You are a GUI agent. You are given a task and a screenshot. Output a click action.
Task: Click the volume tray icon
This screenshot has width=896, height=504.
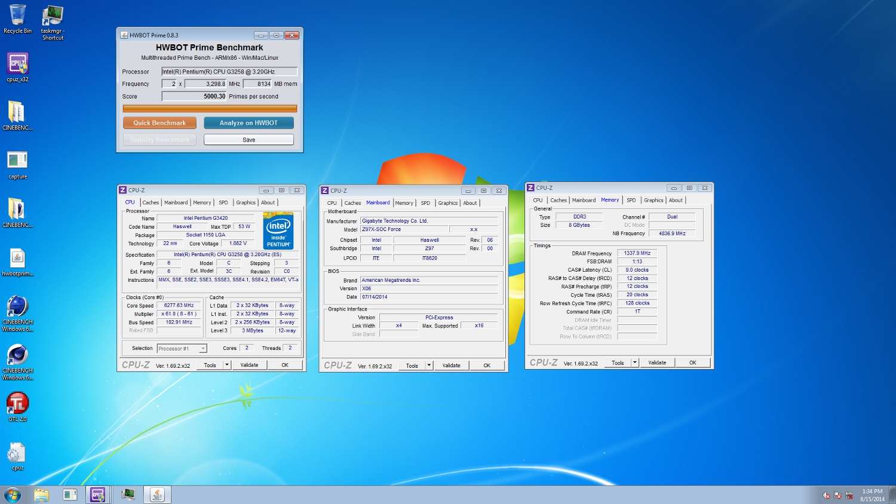click(x=826, y=496)
